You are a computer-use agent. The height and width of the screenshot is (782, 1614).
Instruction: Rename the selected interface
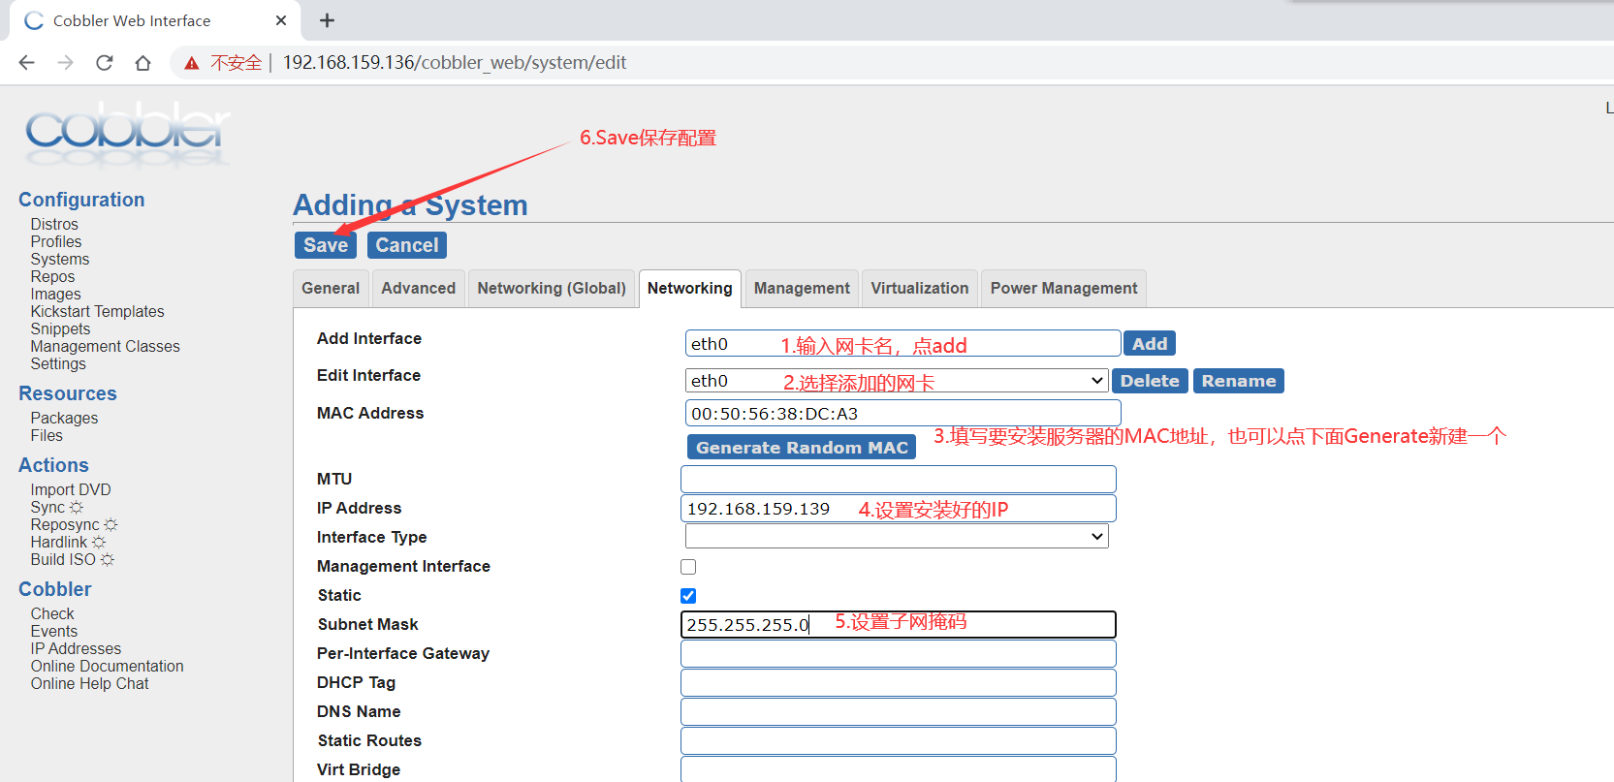click(1239, 381)
